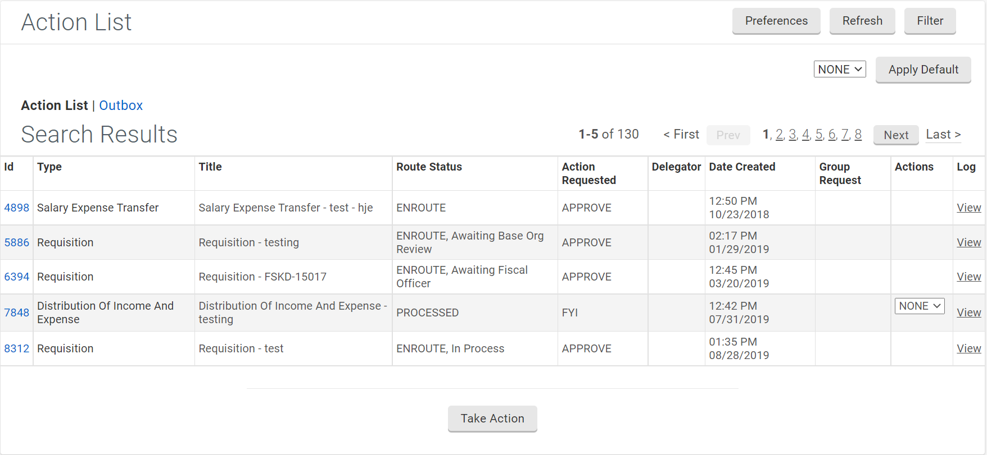The image size is (987, 455).
Task: Navigate to results page 2
Action: coord(779,135)
